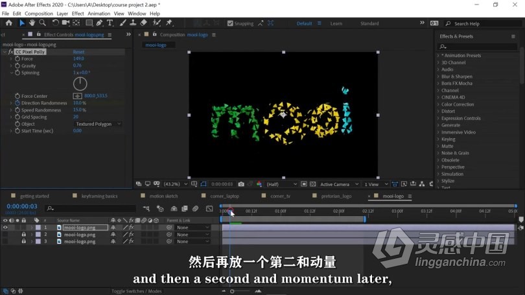Viewport: 525px width, 295px height.
Task: Switch to the Standard workspace
Action: (x=369, y=23)
